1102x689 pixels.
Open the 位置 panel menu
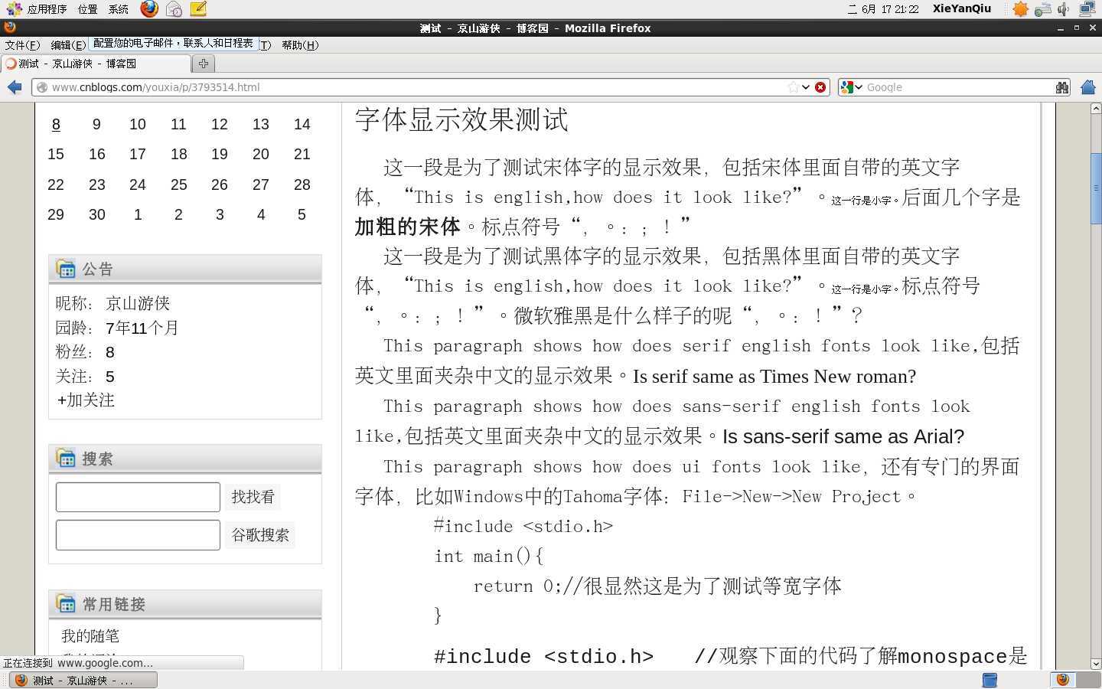pos(87,9)
